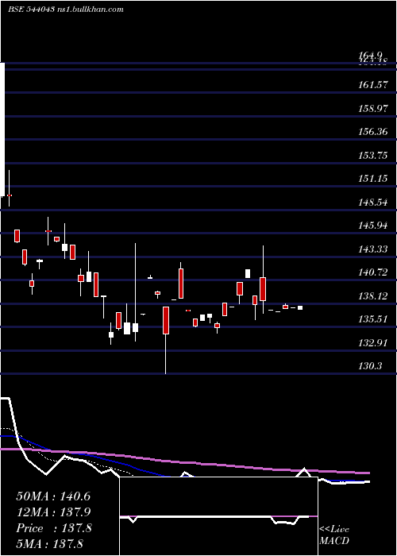Select the 140.72 price level label
The height and width of the screenshot is (556, 397).
coord(373,272)
